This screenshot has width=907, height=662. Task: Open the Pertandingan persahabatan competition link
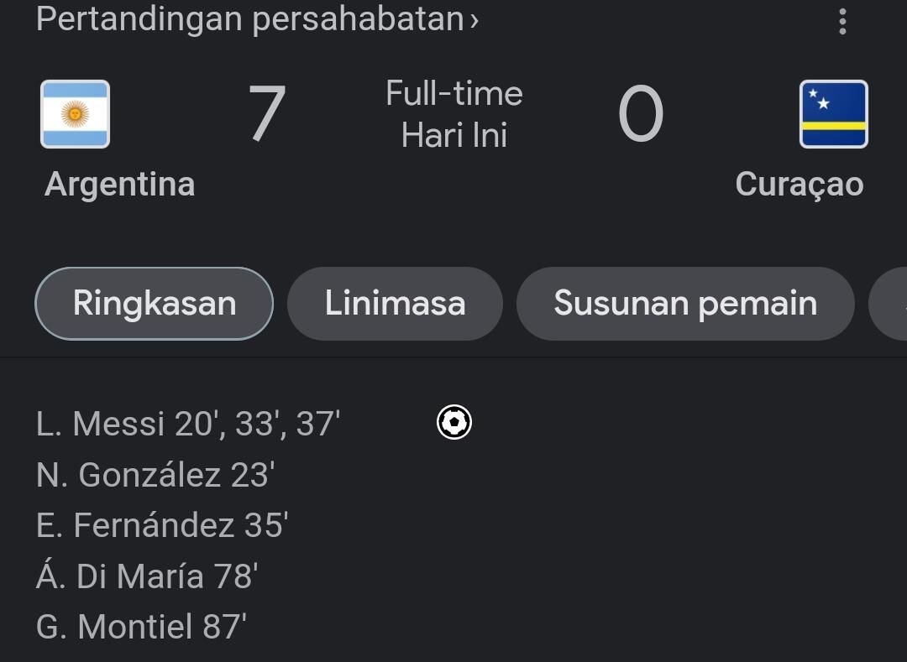[257, 18]
